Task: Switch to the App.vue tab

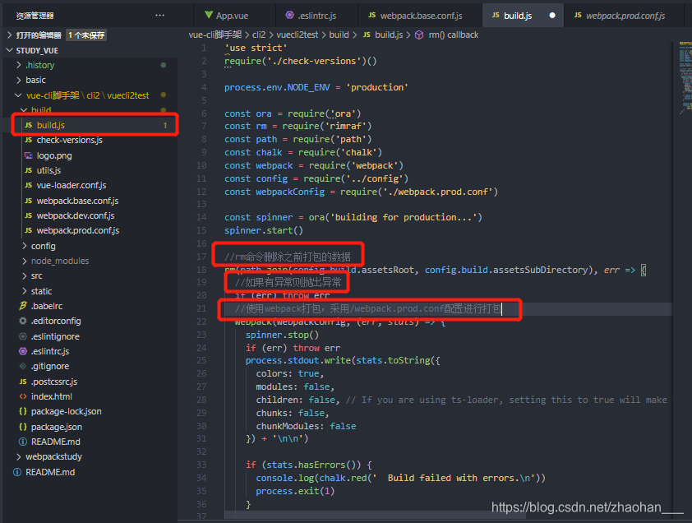Action: pos(234,16)
